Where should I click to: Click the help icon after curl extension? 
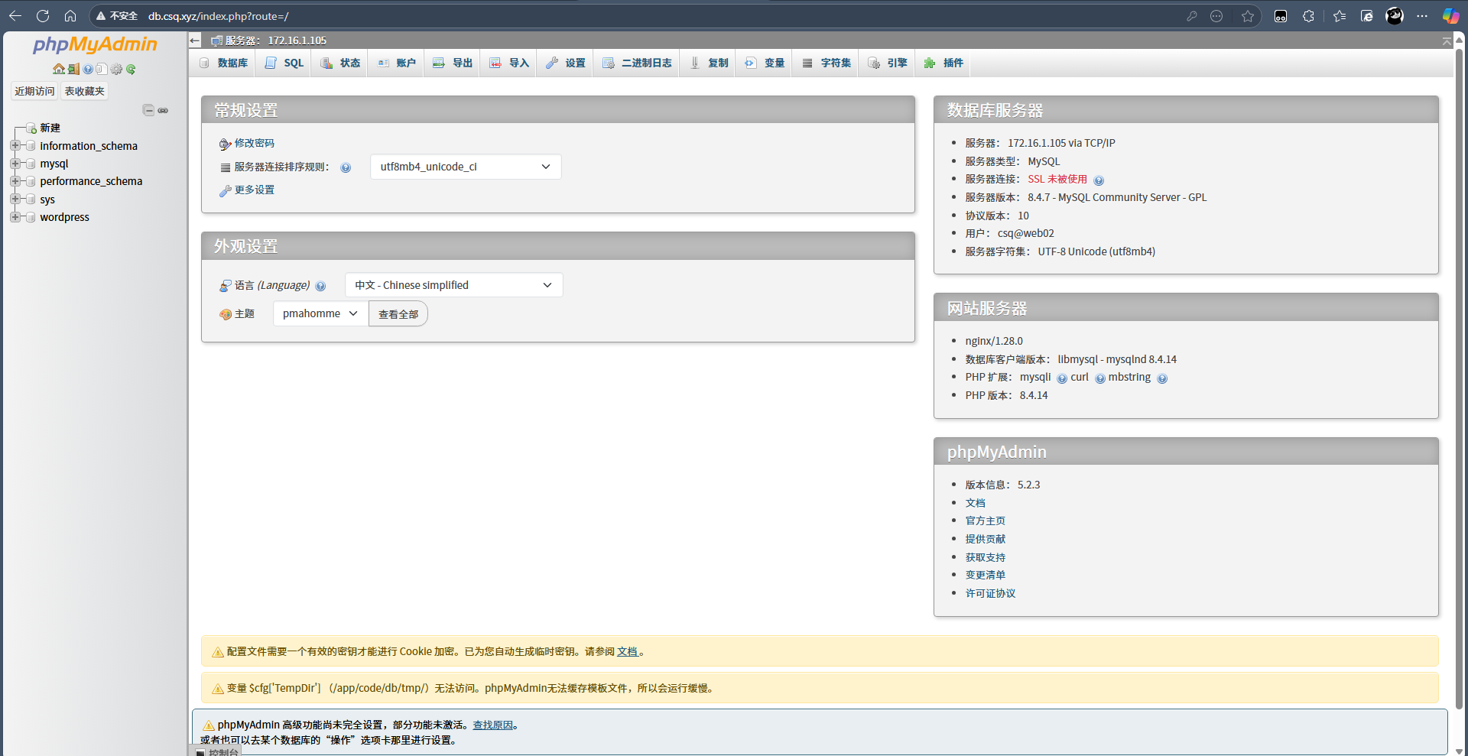pyautogui.click(x=1100, y=378)
